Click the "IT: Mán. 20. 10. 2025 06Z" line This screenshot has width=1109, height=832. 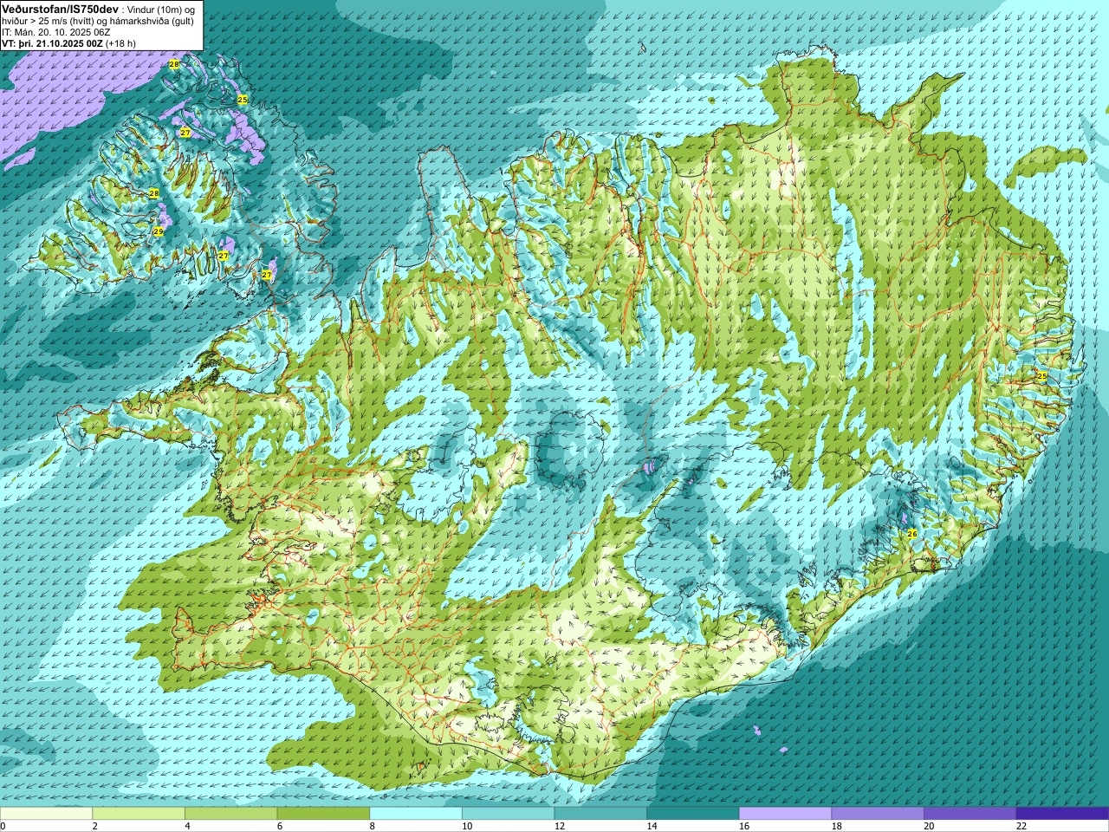pos(58,31)
